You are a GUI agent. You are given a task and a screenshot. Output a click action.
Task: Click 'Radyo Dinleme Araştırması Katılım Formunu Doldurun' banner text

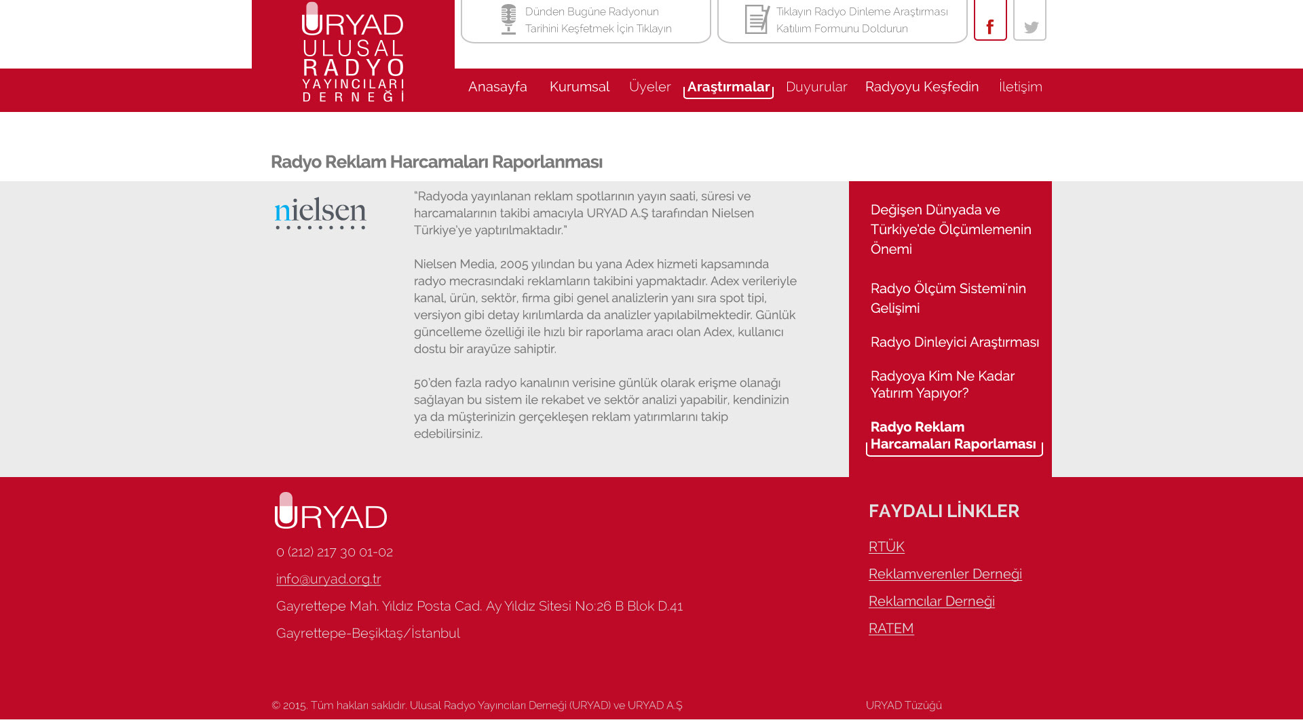pyautogui.click(x=862, y=20)
